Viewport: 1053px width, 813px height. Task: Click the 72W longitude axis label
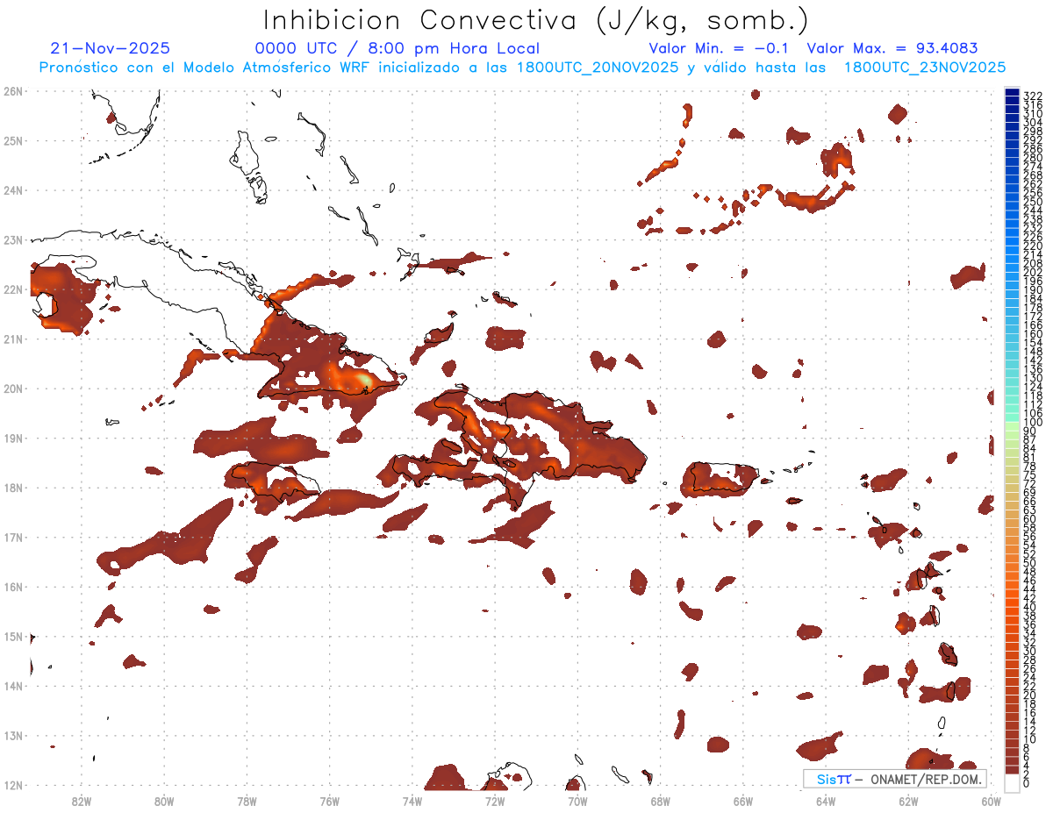(495, 800)
